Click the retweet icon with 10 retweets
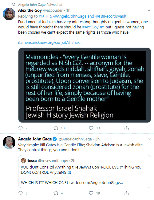The image size is (154, 200). coord(56,128)
